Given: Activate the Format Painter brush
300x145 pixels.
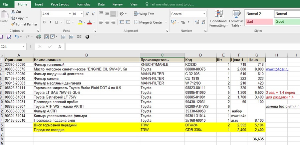Looking at the screenshot, I should (13, 24).
